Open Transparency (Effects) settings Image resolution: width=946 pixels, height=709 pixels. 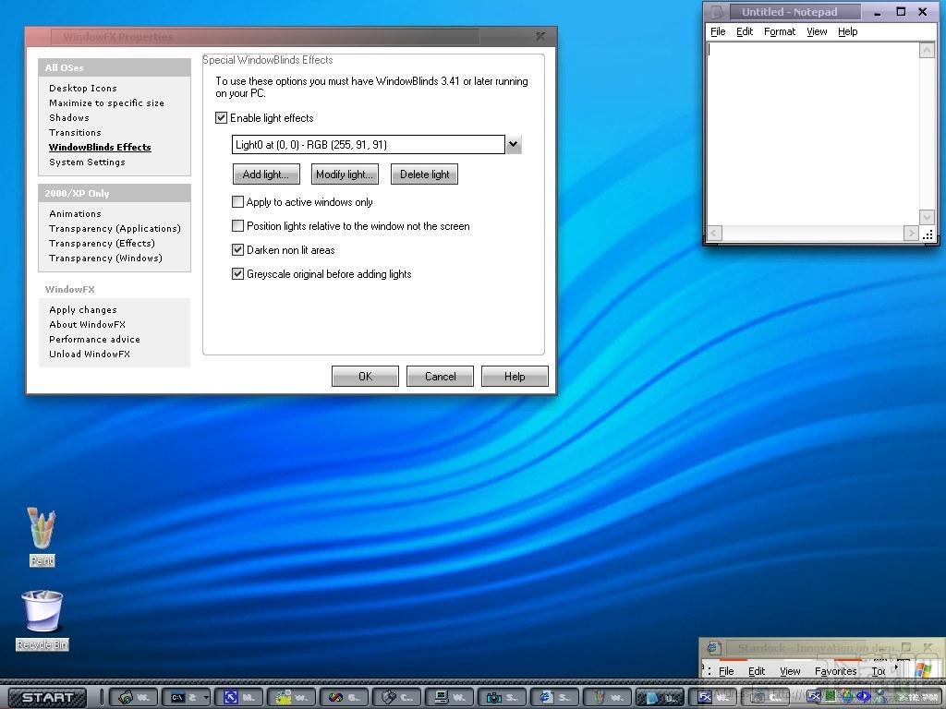coord(102,244)
